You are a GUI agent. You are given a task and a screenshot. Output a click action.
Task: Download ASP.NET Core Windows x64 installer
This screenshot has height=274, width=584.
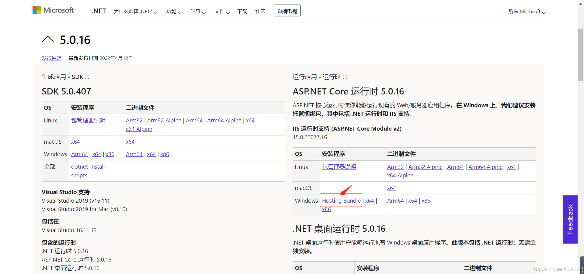point(370,200)
